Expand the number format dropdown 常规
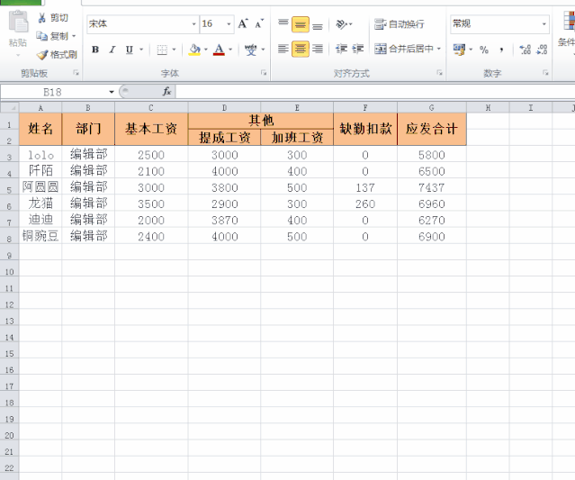The width and height of the screenshot is (575, 480). click(544, 24)
